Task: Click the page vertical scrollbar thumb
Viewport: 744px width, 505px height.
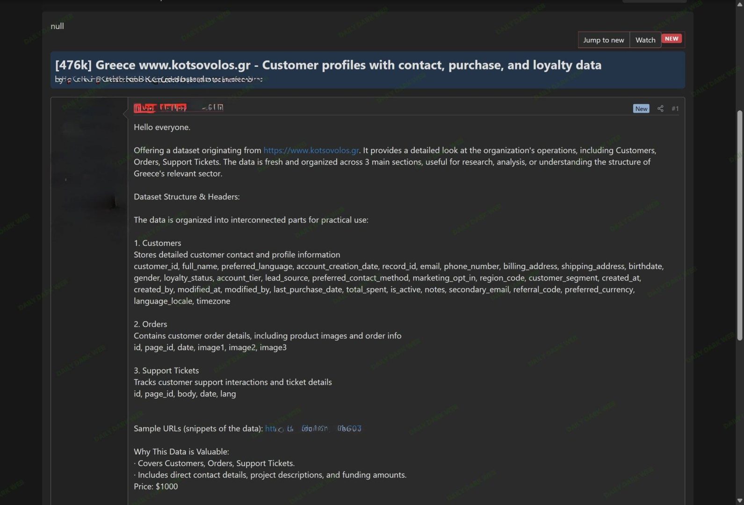Action: 740,225
